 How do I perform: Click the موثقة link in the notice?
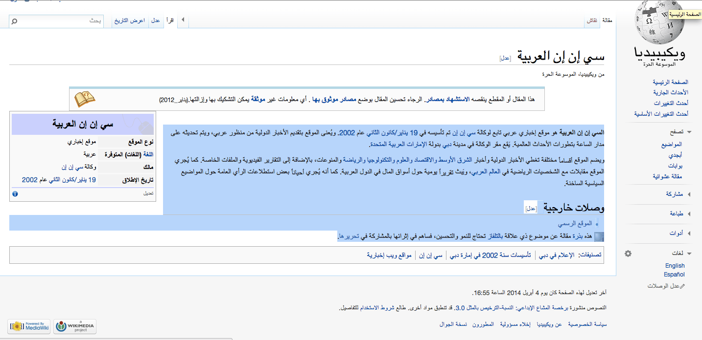tap(258, 99)
